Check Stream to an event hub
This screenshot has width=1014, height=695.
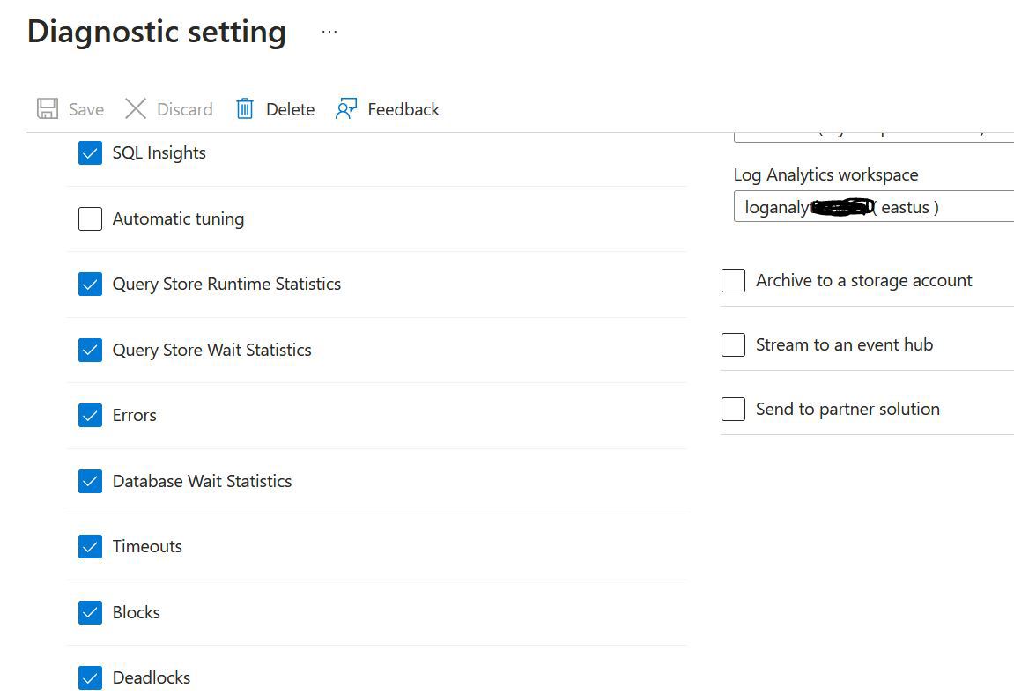733,344
